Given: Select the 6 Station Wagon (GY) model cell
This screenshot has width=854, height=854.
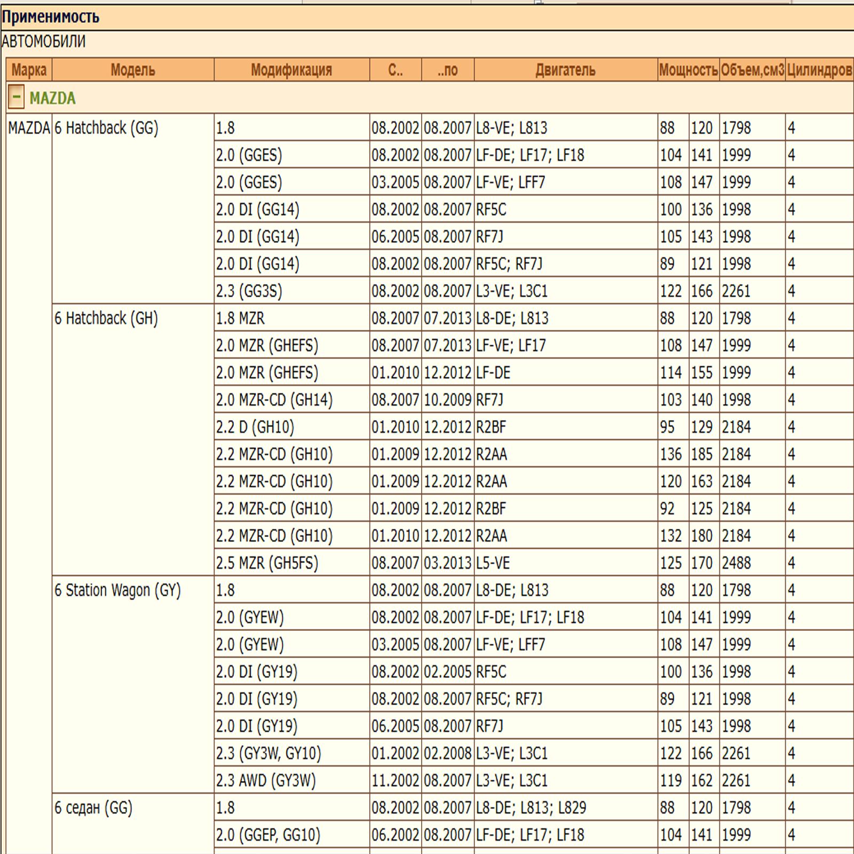Looking at the screenshot, I should 117,590.
